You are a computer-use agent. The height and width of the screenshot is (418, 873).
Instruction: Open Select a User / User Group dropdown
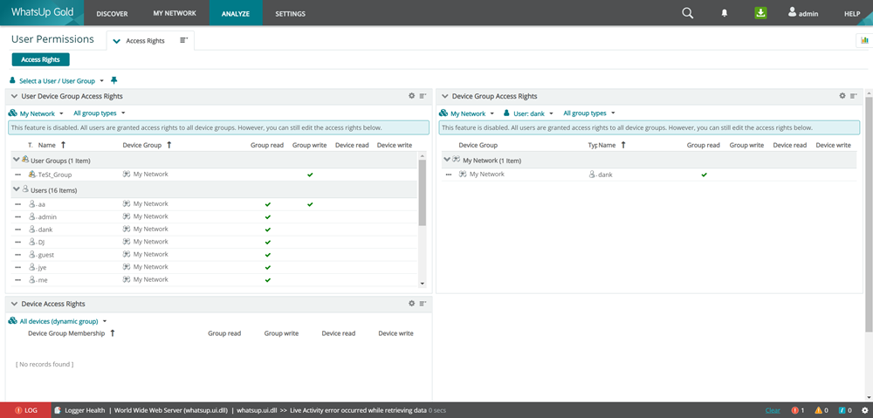point(58,80)
